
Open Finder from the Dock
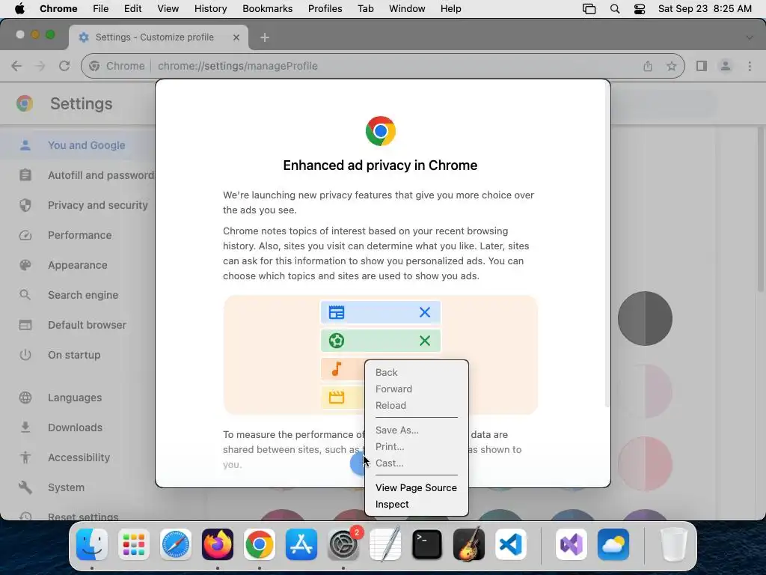(x=92, y=544)
